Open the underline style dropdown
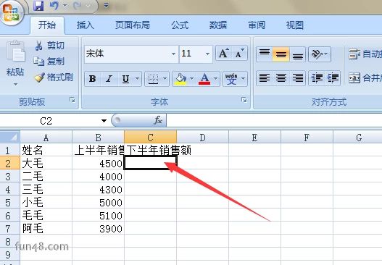Image resolution: width=382 pixels, height=265 pixels. point(138,78)
